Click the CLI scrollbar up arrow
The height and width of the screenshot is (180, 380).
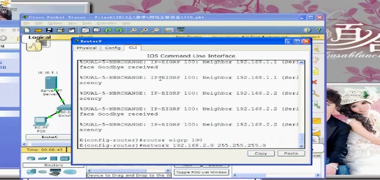301,63
